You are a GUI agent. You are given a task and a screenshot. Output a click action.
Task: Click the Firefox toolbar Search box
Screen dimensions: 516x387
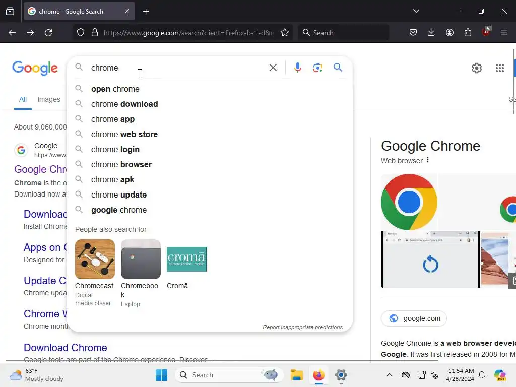point(344,33)
